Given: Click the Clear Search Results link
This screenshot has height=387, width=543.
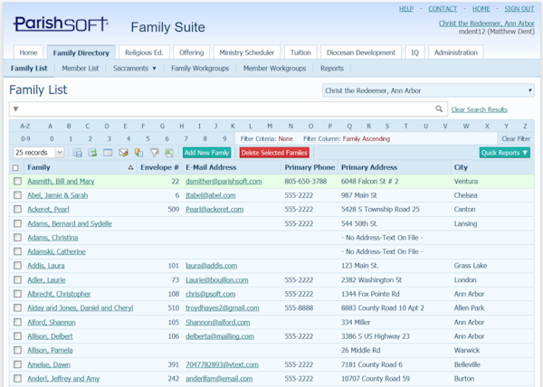Looking at the screenshot, I should [x=479, y=109].
